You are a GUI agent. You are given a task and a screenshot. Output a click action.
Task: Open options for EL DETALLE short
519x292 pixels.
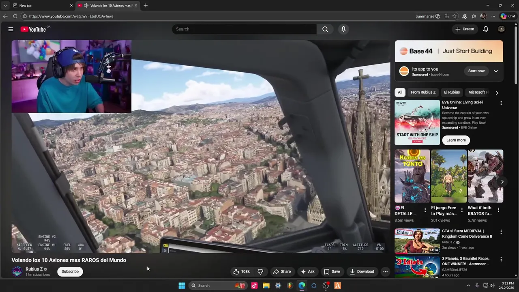click(425, 210)
